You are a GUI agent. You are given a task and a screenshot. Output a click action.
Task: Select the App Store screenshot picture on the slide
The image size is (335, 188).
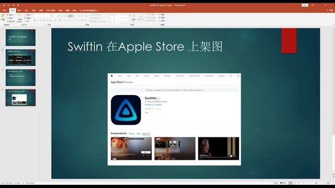174,119
